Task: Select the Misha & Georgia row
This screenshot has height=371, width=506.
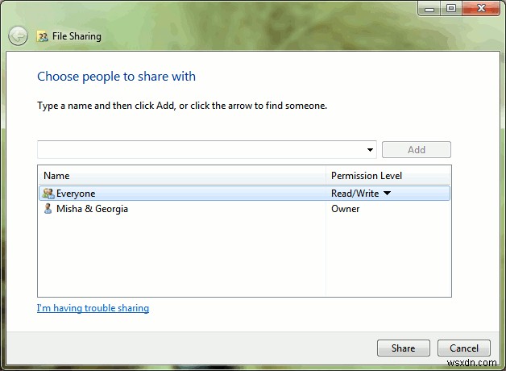Action: (x=245, y=209)
